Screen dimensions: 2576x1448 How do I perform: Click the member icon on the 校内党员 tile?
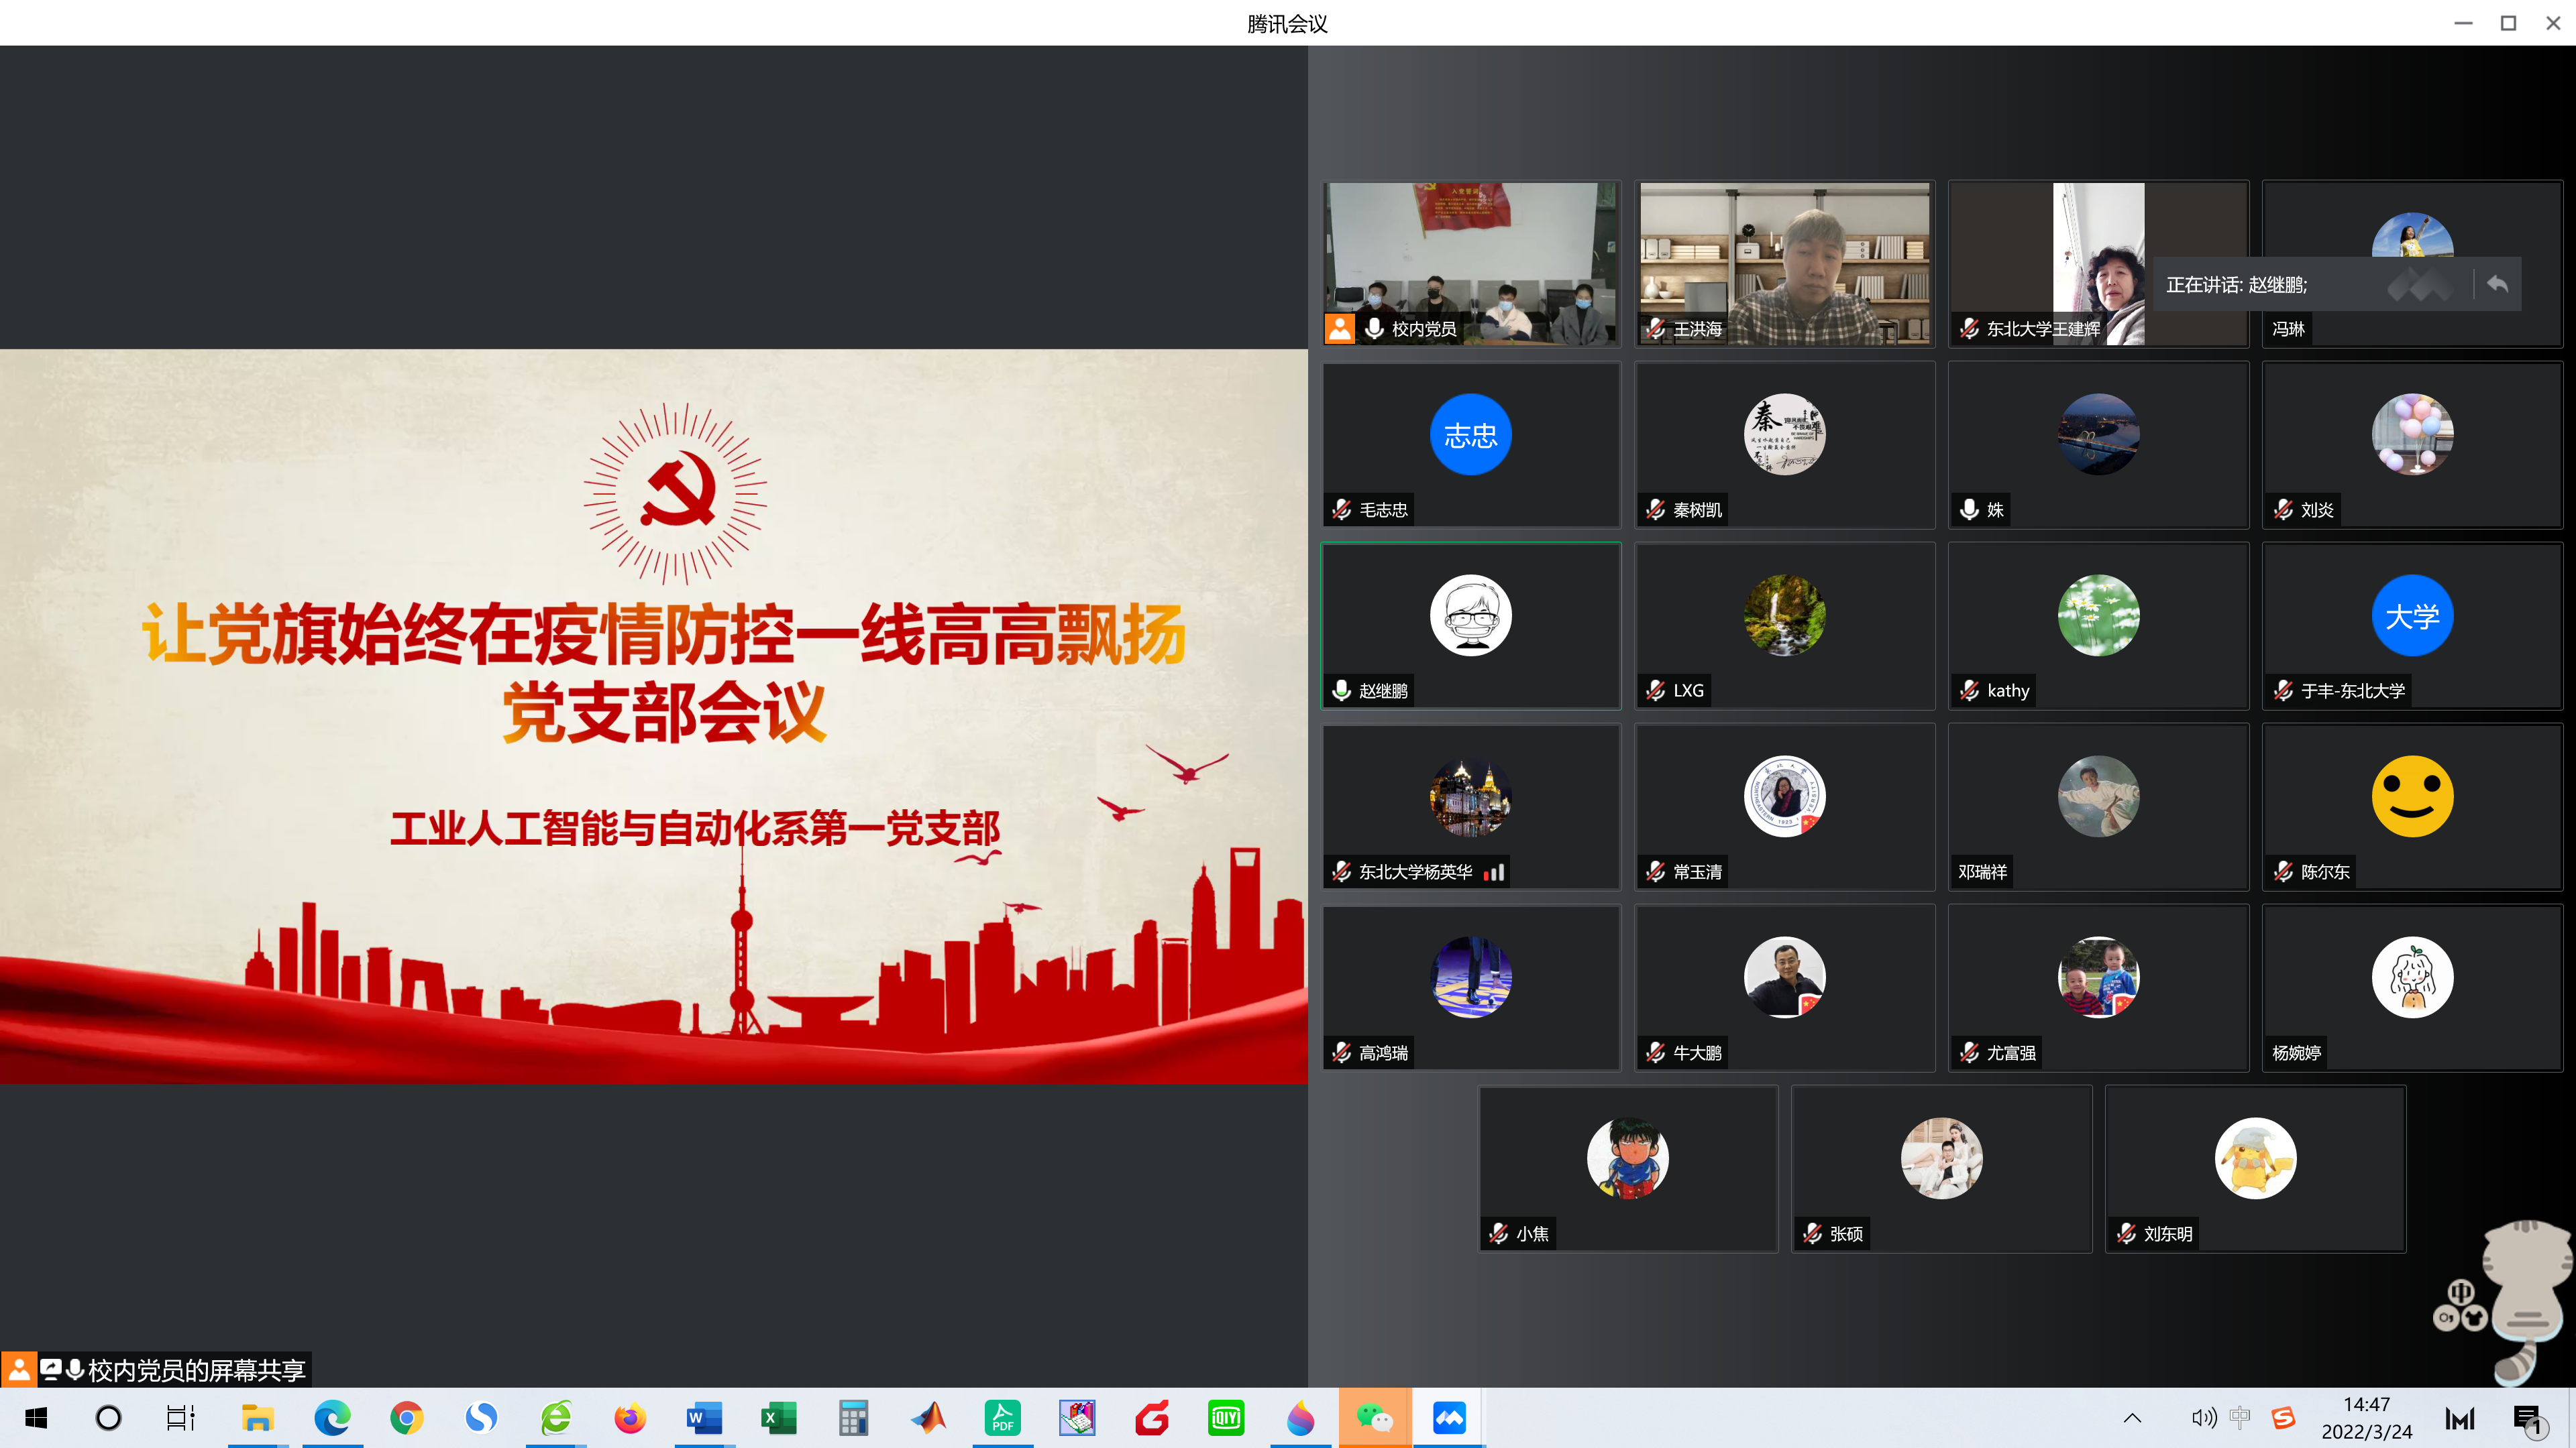tap(1339, 328)
